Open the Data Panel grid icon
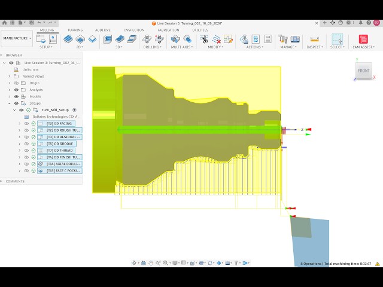Screen dimensions: 383x287 tap(12, 23)
